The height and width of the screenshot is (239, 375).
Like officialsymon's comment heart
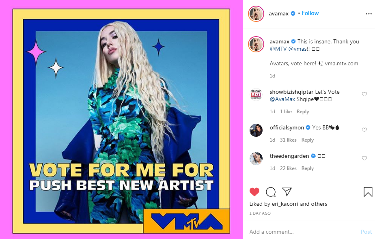click(x=364, y=130)
